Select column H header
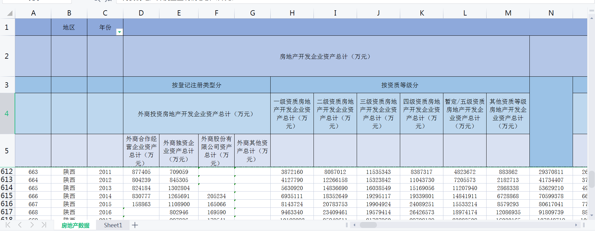 pos(292,13)
